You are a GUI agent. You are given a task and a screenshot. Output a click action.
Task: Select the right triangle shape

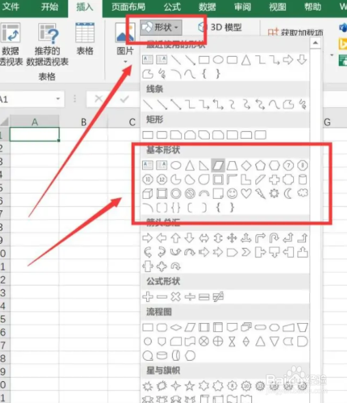tap(204, 165)
